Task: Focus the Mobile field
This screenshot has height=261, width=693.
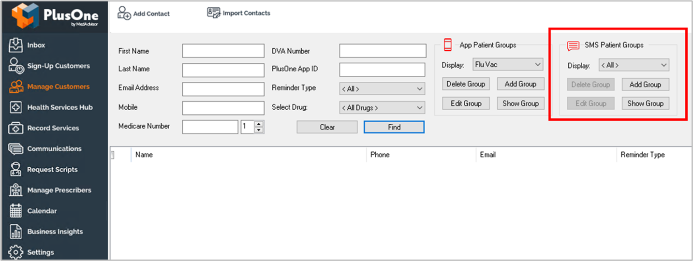Action: [x=223, y=108]
